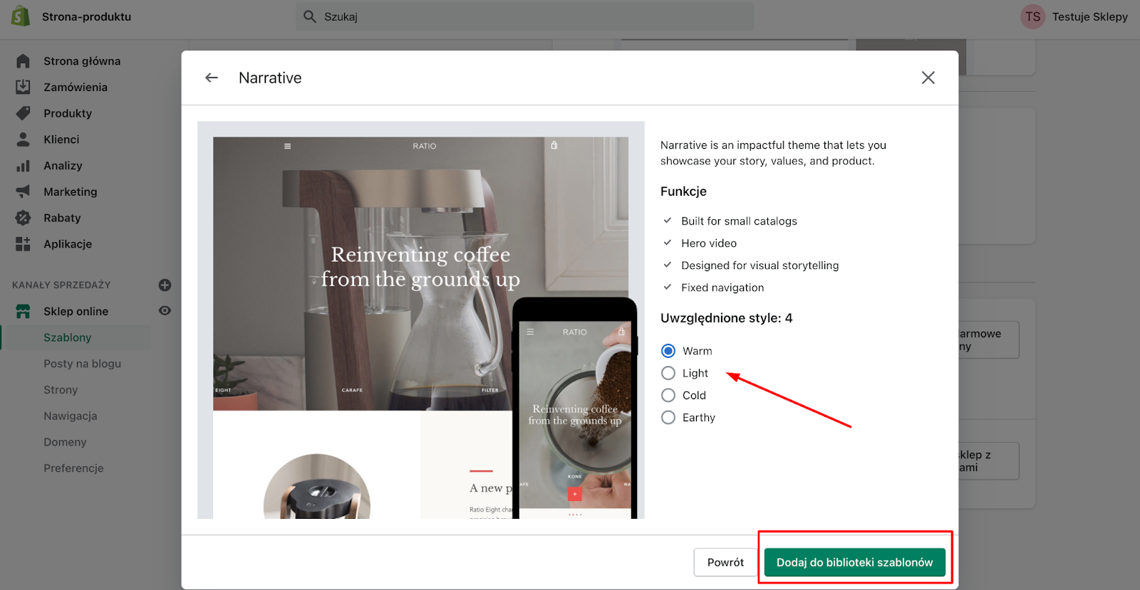
Task: Select the Warm style
Action: (668, 351)
